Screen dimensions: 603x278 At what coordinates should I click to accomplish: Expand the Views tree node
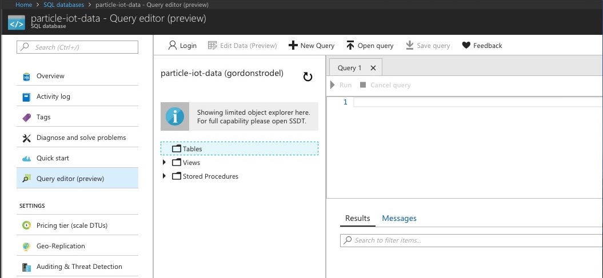164,163
